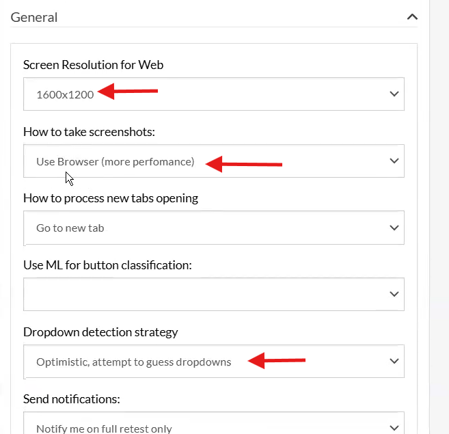The image size is (449, 434).
Task: Click the 'Send notifications:' label
Action: pos(72,398)
